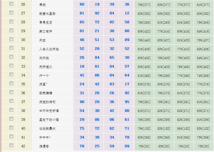Check the box beside 星空下的小猫
The width and height of the screenshot is (214, 152).
(12, 119)
